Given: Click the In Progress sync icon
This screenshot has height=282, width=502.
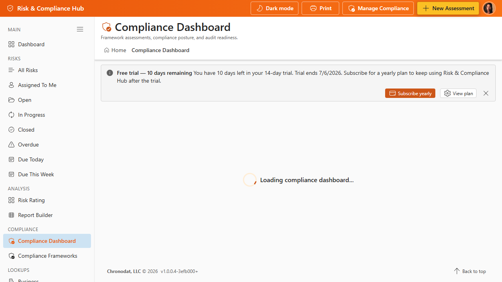Looking at the screenshot, I should (x=11, y=115).
